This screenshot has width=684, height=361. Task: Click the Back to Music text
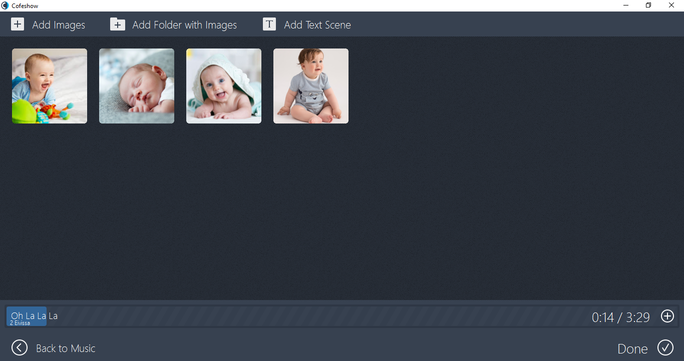click(x=66, y=348)
